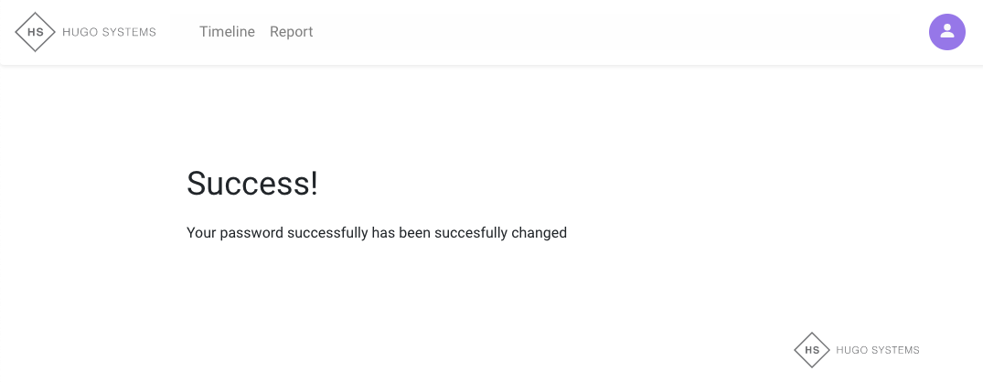Click the footer HUGO SYSTEMS wordmark

(877, 350)
